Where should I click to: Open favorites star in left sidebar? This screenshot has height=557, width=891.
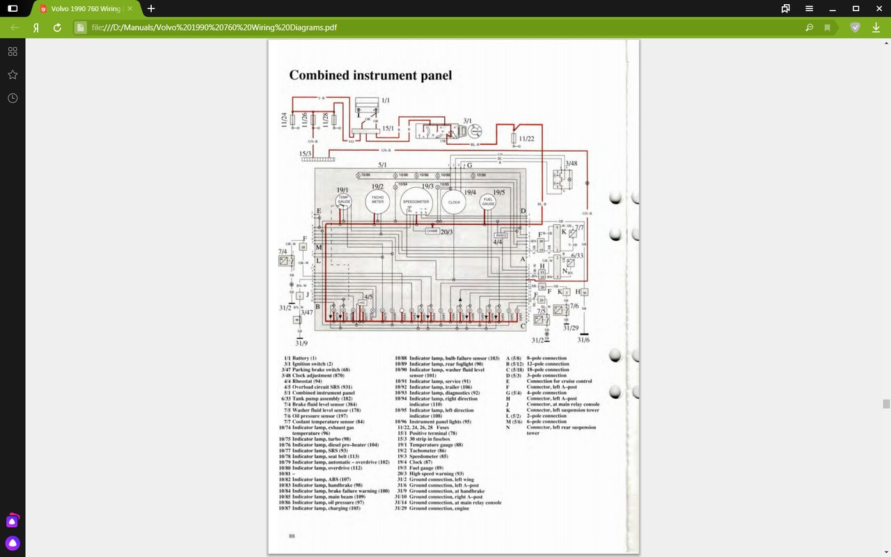[x=13, y=74]
